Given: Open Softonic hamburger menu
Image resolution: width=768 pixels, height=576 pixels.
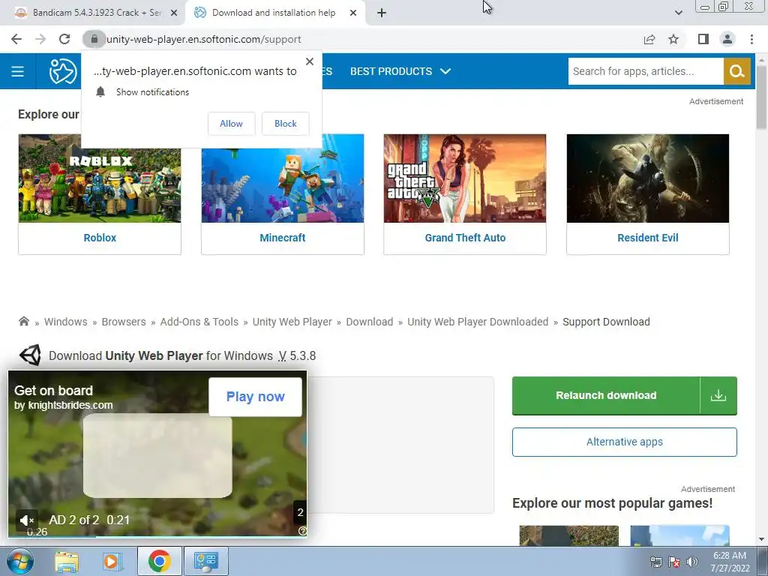Looking at the screenshot, I should pos(18,71).
